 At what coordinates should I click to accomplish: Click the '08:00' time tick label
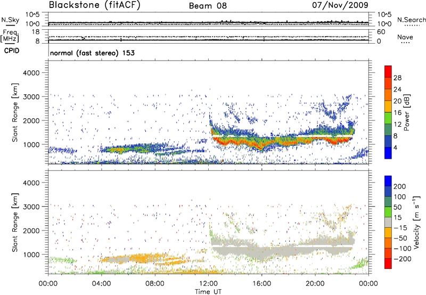point(155,284)
